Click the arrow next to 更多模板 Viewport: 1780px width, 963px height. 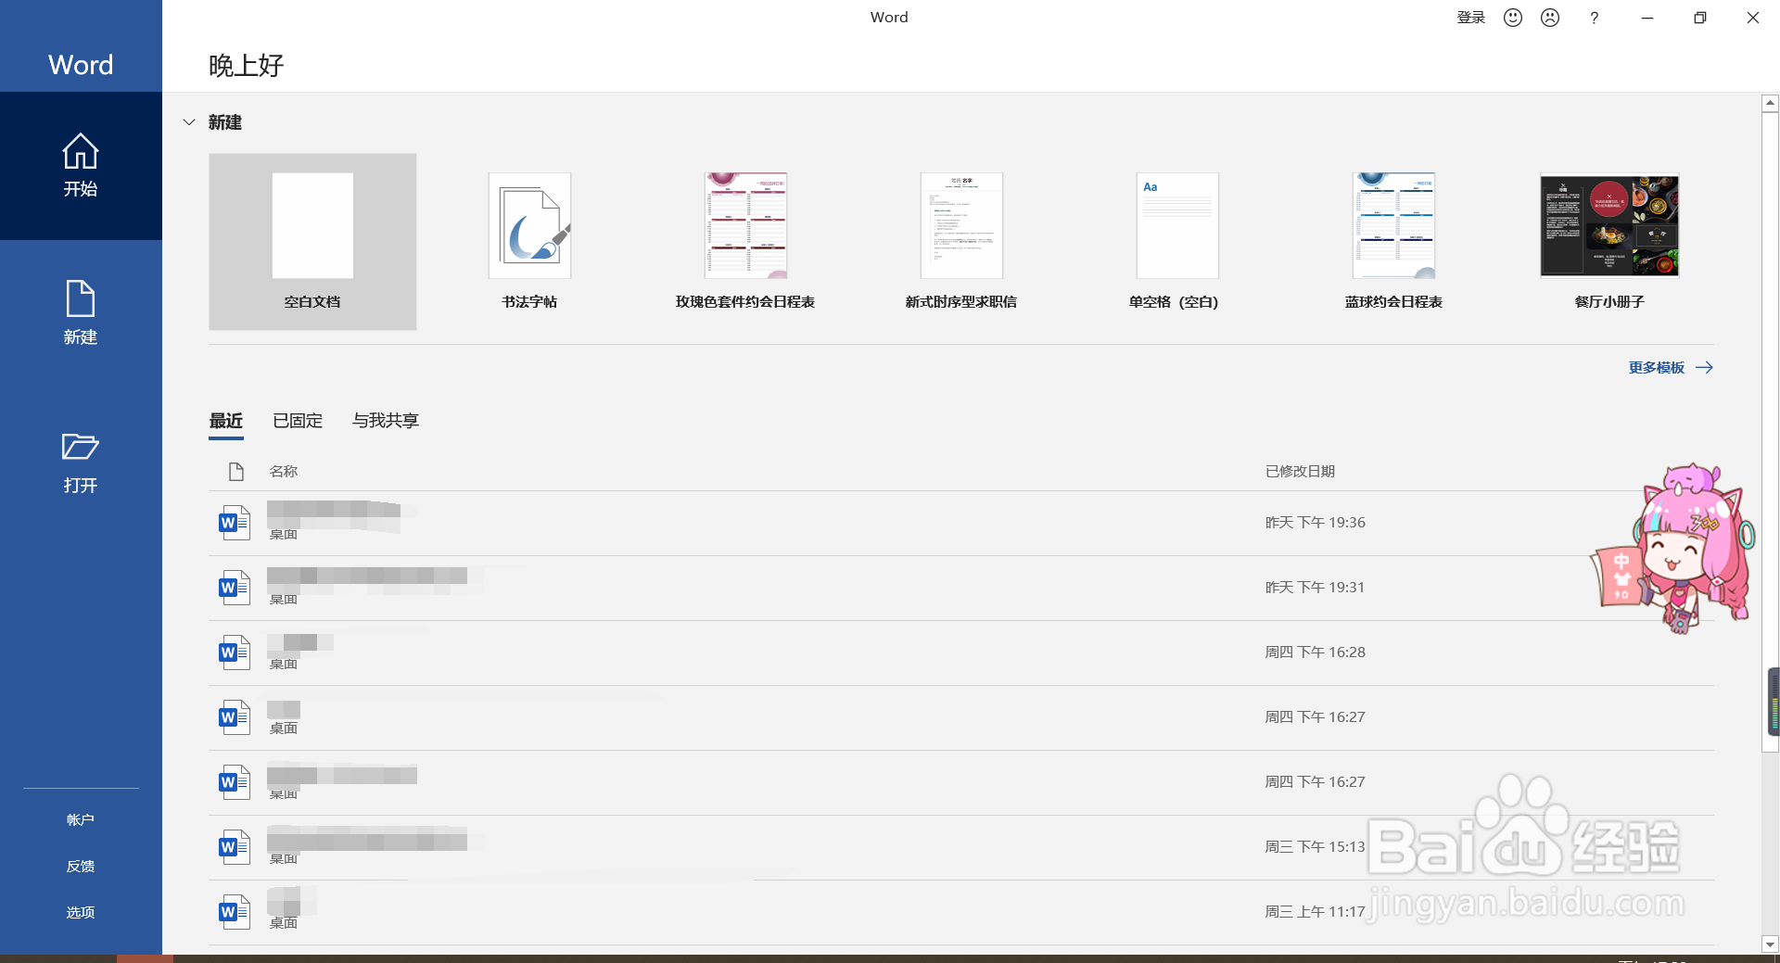point(1704,368)
